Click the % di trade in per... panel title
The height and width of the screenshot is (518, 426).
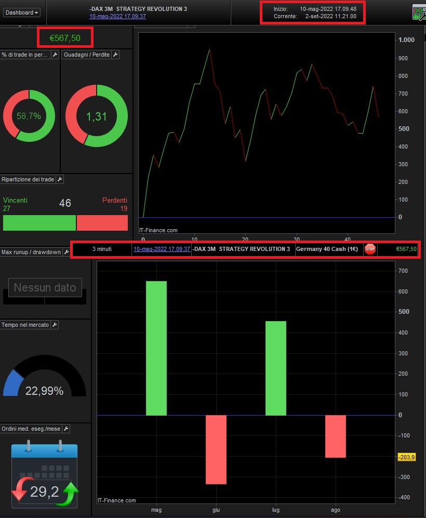point(24,55)
